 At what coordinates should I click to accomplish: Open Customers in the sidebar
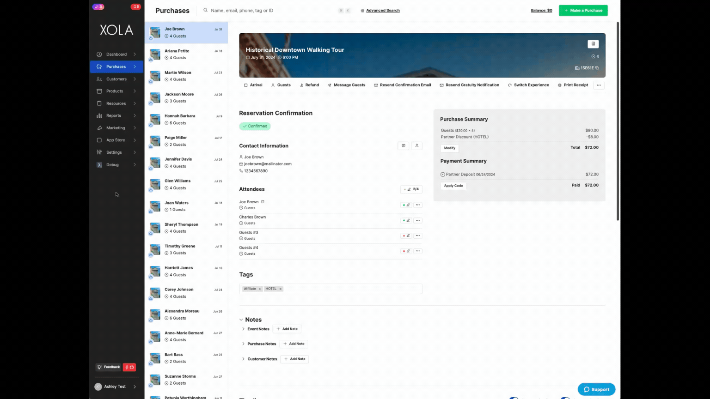tap(116, 79)
